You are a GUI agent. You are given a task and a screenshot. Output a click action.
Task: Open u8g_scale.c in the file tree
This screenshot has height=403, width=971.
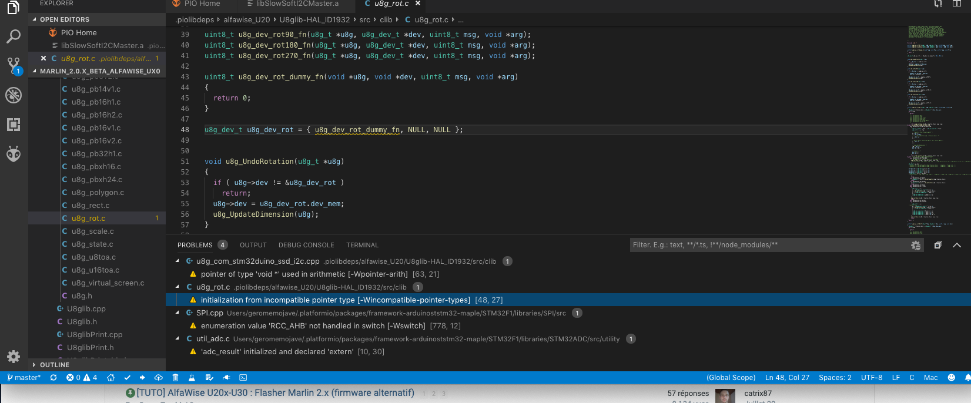(98, 231)
